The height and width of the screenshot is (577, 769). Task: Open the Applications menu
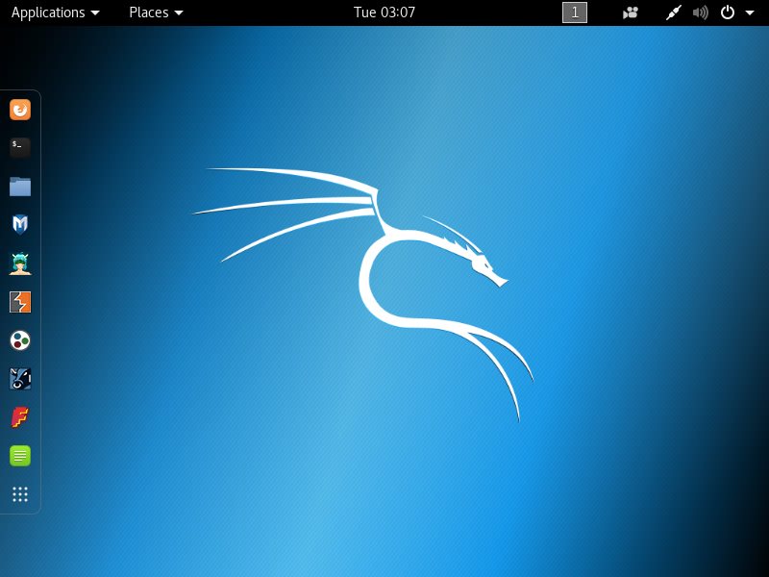pos(55,13)
